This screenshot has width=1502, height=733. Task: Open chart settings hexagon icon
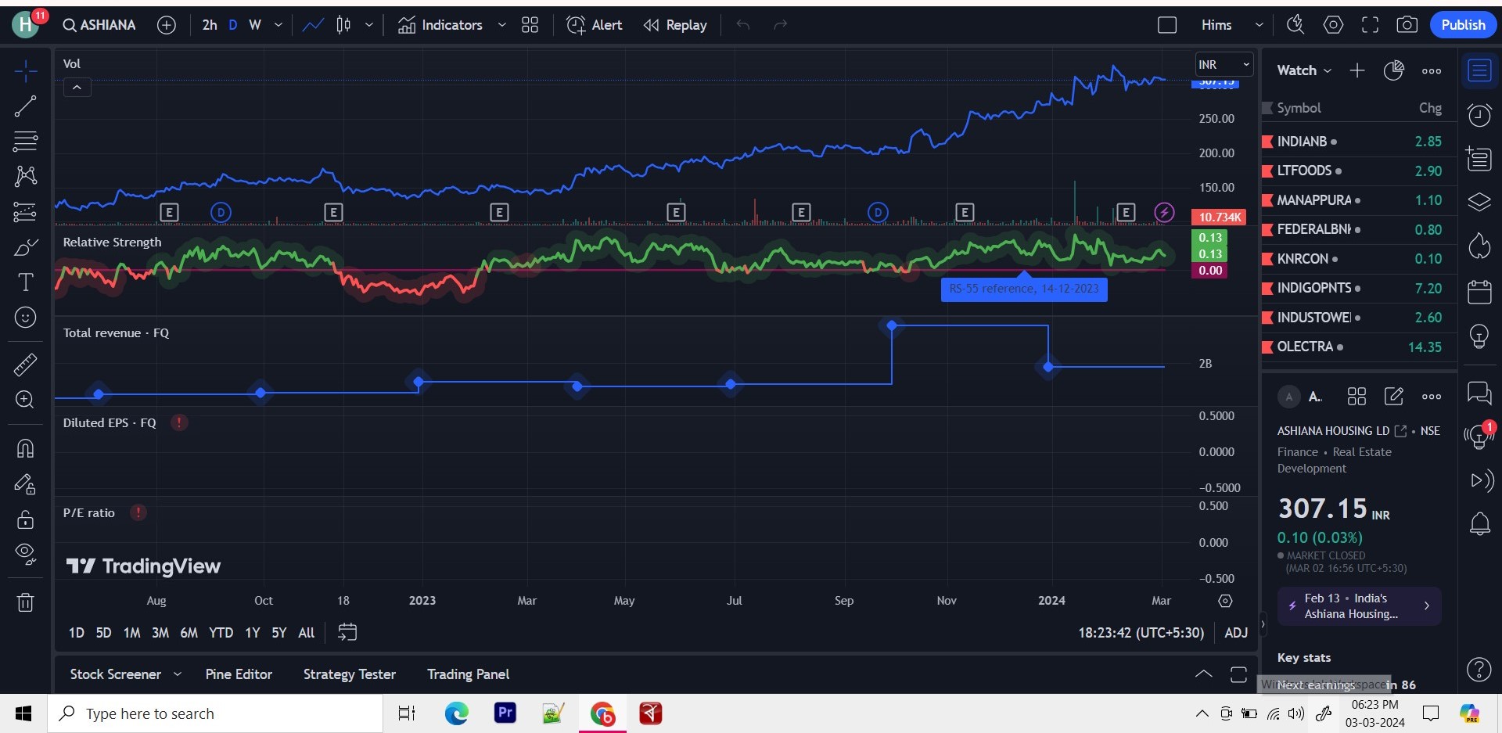point(1333,25)
